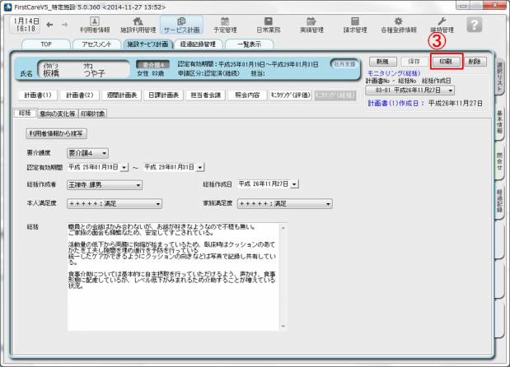Open the 本人満足度 dropdown
The image size is (510, 367).
click(115, 204)
